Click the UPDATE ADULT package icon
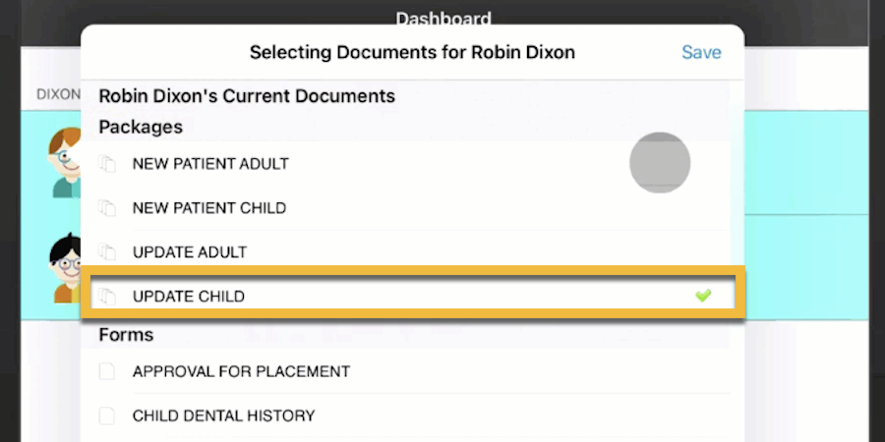This screenshot has height=442, width=885. pyautogui.click(x=107, y=252)
